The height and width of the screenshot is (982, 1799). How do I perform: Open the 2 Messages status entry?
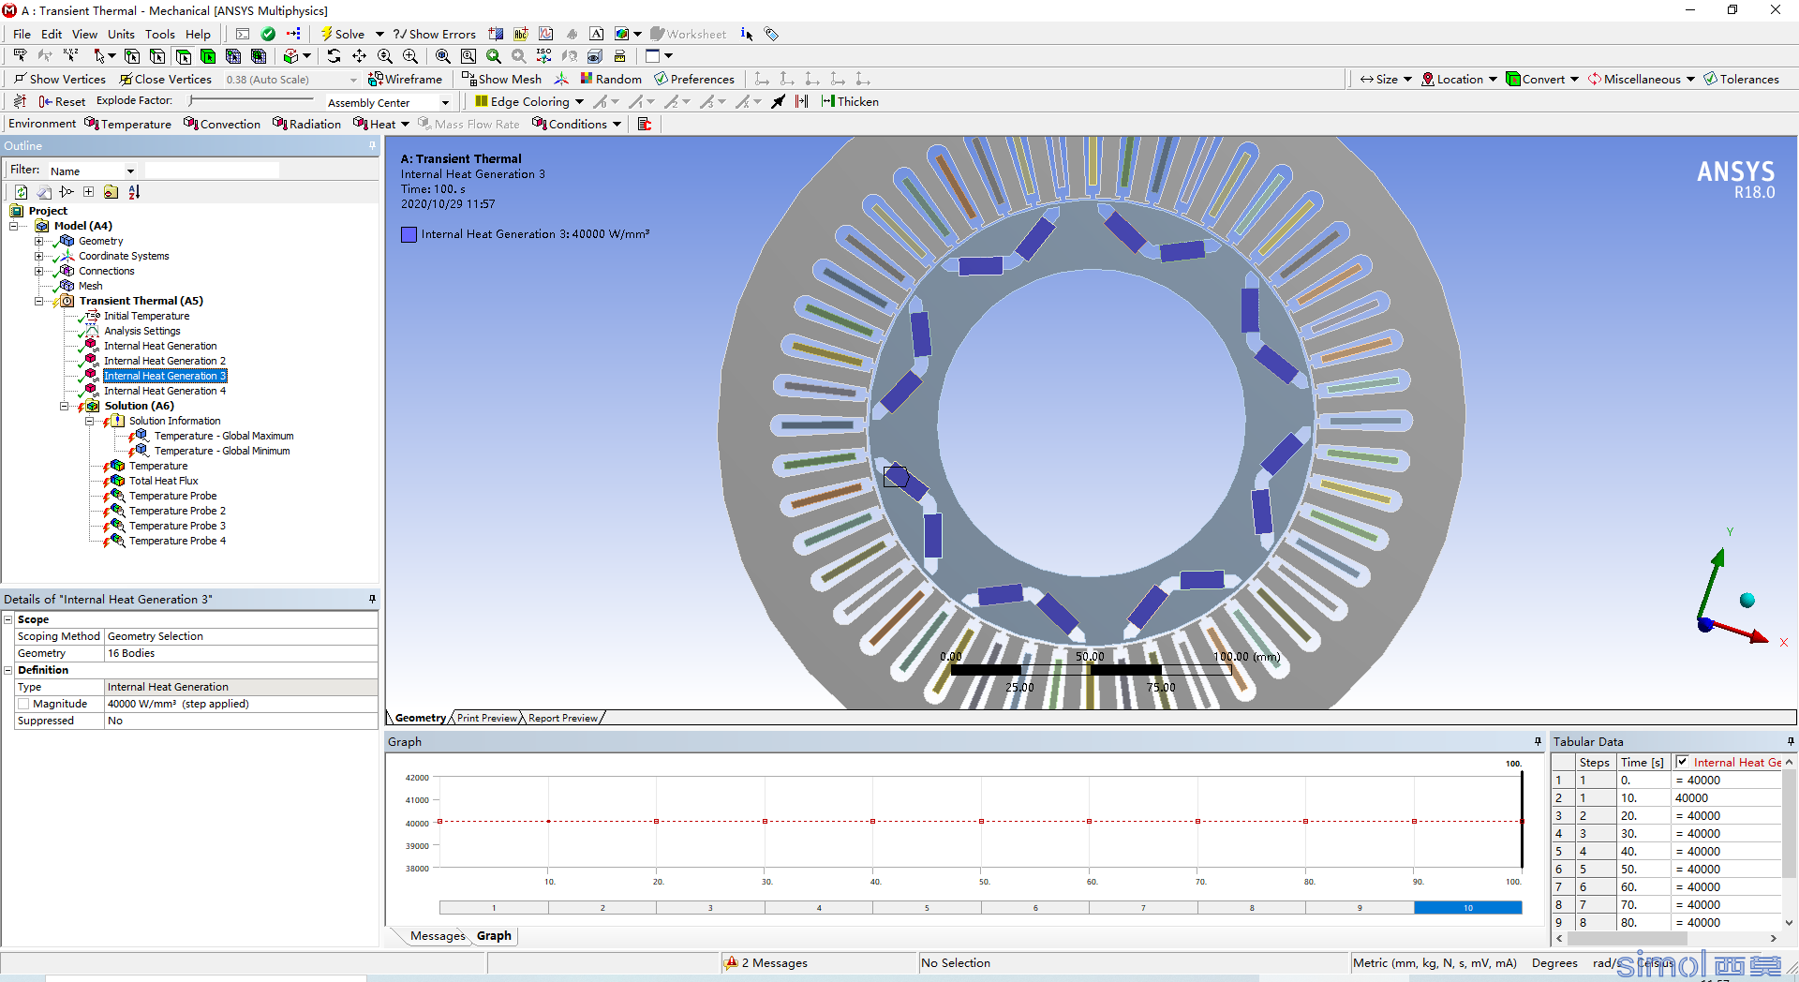[766, 962]
